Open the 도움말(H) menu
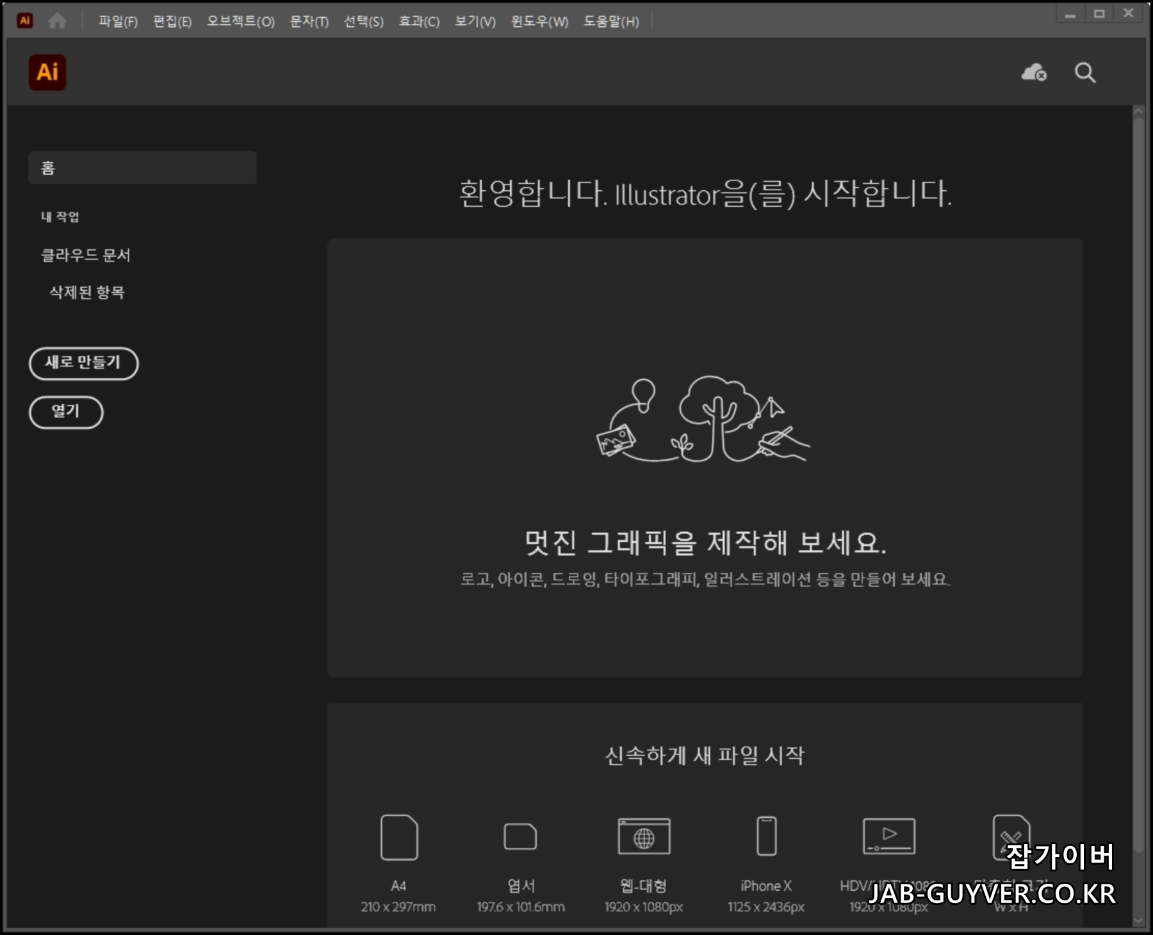The width and height of the screenshot is (1153, 935). click(x=611, y=21)
